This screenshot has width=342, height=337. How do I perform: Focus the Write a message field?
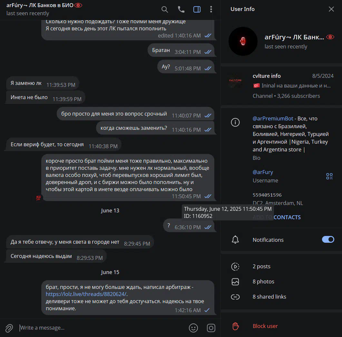click(102, 328)
